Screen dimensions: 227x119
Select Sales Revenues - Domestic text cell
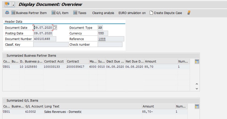[x=93, y=112]
